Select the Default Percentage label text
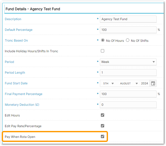The width and height of the screenshot is (166, 146). 19,30
